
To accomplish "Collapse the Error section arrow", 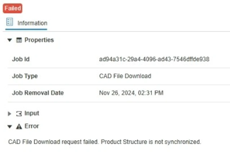I will (10, 126).
